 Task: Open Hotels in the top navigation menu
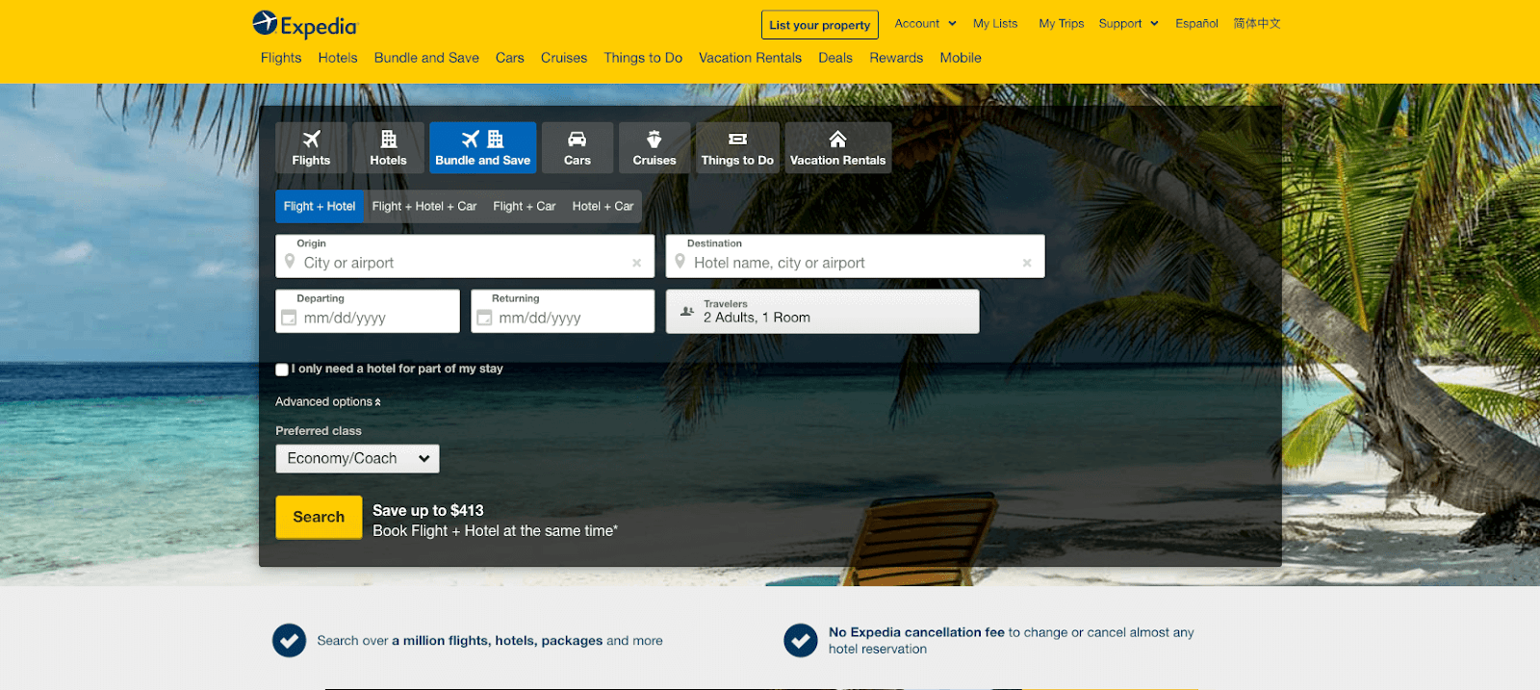point(338,58)
